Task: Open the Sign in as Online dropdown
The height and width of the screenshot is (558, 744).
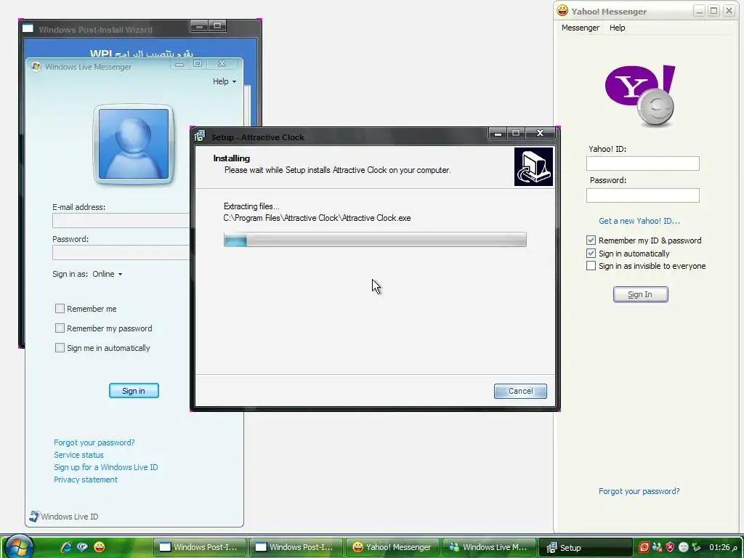Action: tap(108, 274)
